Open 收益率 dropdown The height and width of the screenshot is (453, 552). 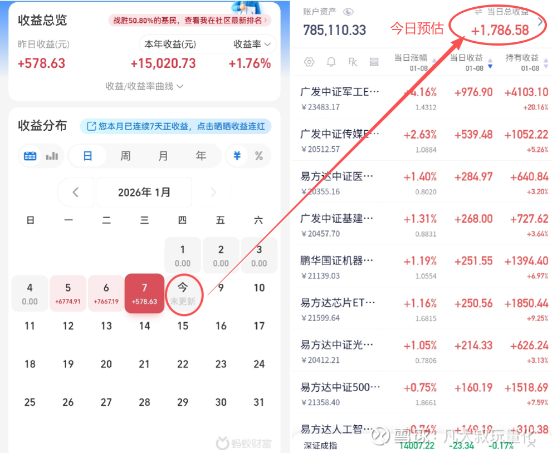pyautogui.click(x=252, y=45)
